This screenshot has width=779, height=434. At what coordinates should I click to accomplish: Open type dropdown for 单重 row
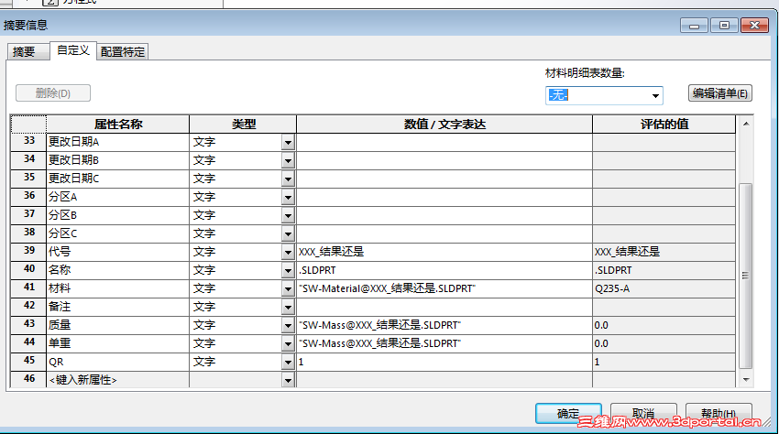click(288, 344)
